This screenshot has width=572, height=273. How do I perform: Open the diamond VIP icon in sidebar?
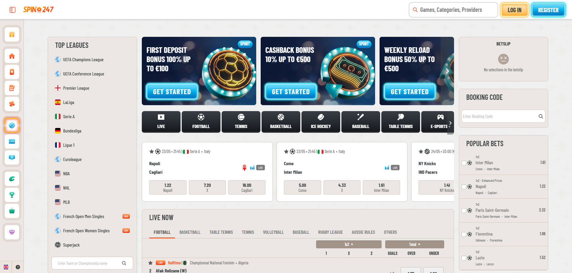12,232
